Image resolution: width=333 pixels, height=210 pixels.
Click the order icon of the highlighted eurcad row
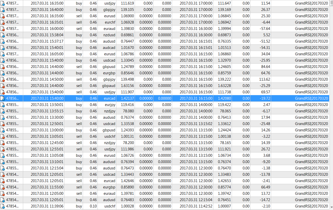3,98
